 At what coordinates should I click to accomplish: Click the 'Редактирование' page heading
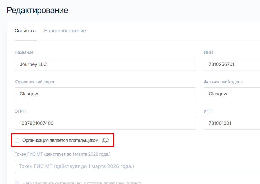pyautogui.click(x=37, y=10)
